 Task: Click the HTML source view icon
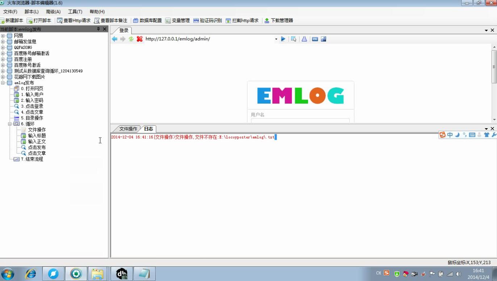click(315, 39)
